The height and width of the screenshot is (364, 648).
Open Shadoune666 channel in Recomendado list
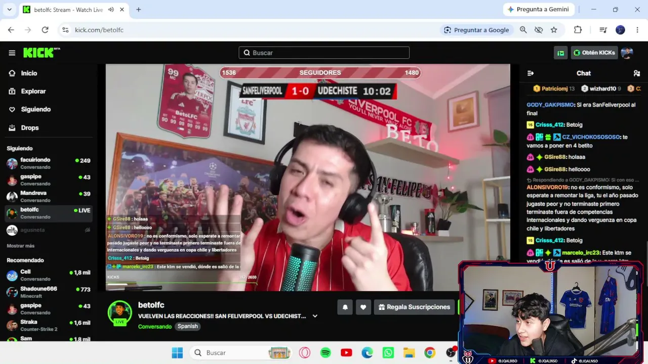(x=49, y=292)
